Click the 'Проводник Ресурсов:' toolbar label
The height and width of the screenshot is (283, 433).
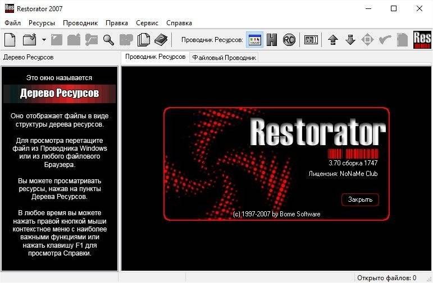[212, 40]
